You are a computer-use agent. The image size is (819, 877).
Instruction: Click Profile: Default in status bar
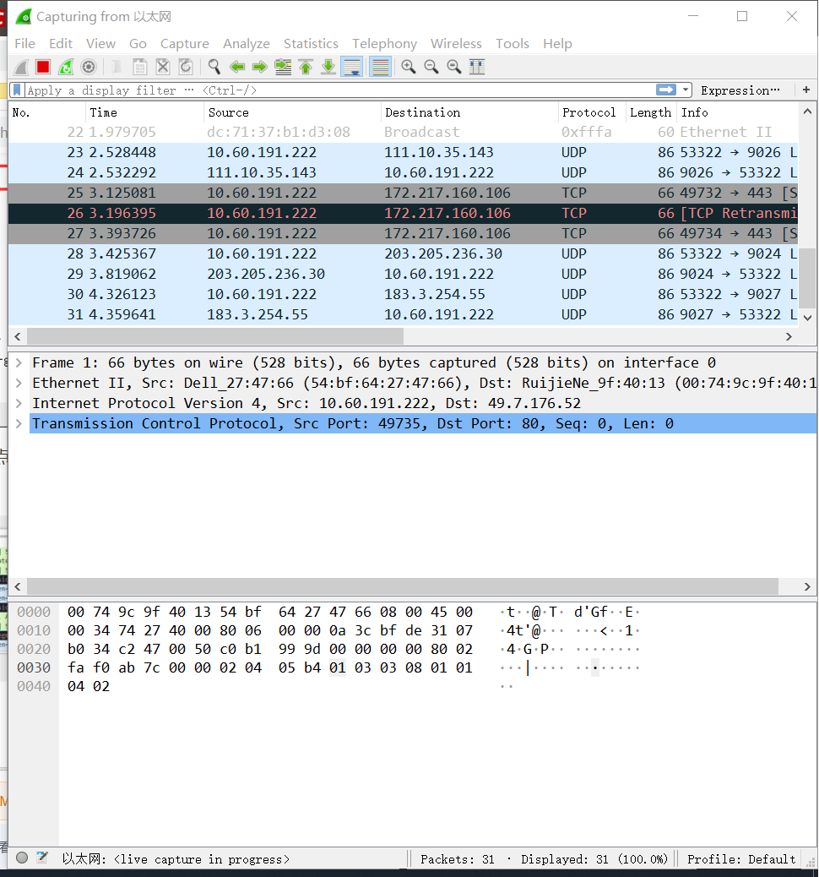coord(741,859)
